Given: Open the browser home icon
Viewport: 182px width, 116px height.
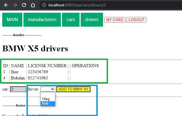Looking at the screenshot, I should coord(33,5).
